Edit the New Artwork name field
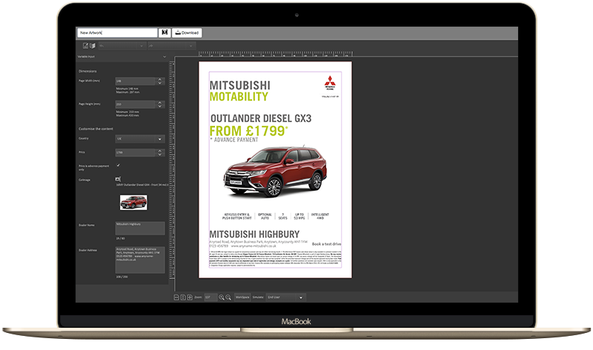The width and height of the screenshot is (593, 350). (117, 33)
